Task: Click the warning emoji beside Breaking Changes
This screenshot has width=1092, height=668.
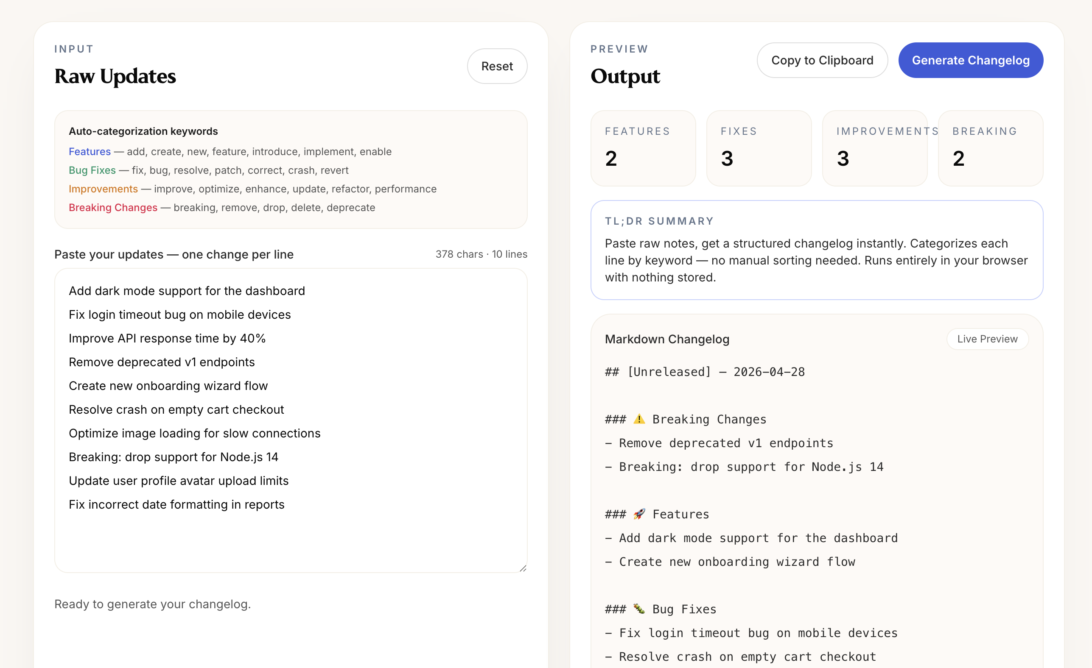Action: coord(638,419)
